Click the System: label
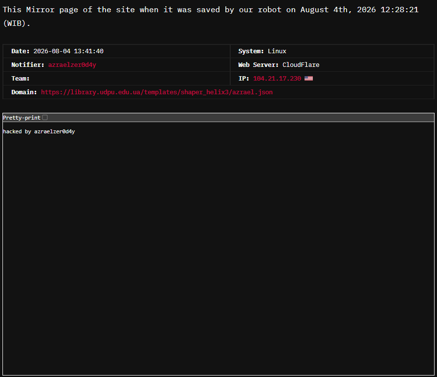 tap(251, 51)
